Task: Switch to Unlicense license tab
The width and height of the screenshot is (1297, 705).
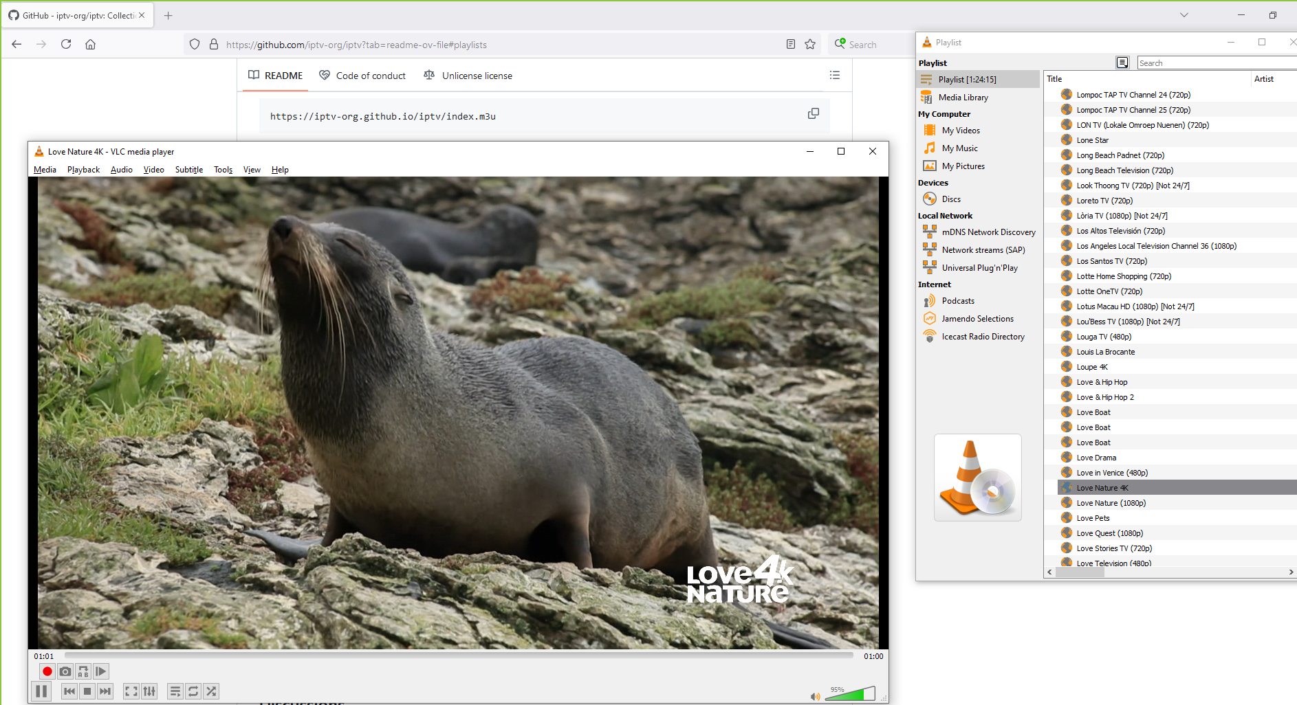Action: pos(468,76)
